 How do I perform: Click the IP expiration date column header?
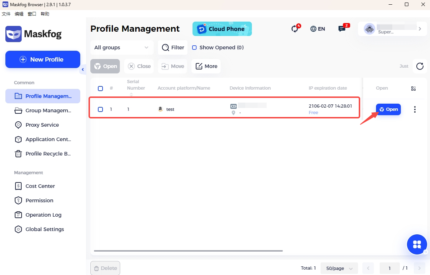(328, 88)
